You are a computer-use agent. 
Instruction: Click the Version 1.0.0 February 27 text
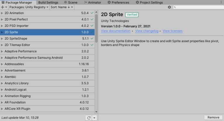click(126, 26)
